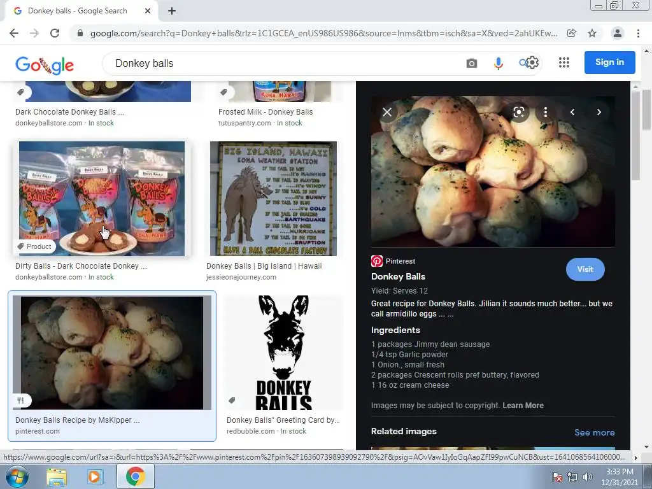This screenshot has height=489, width=652.
Task: Click 'Frosted Milk - Donkey Balls' caption
Action: (266, 112)
